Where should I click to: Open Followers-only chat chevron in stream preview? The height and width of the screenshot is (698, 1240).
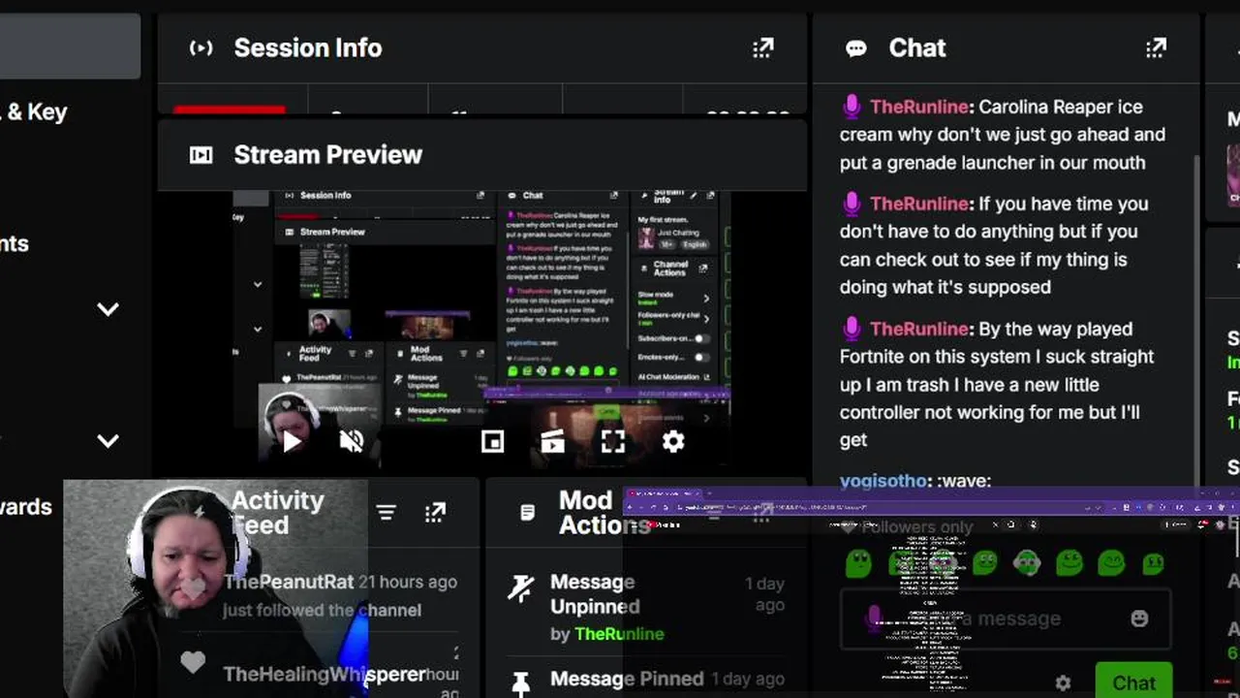(705, 318)
